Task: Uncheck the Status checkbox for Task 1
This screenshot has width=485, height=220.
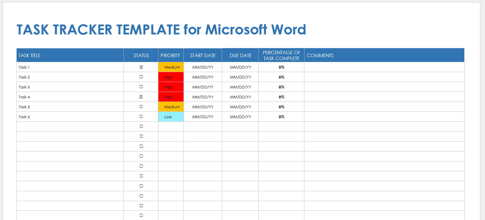Action: (x=141, y=67)
